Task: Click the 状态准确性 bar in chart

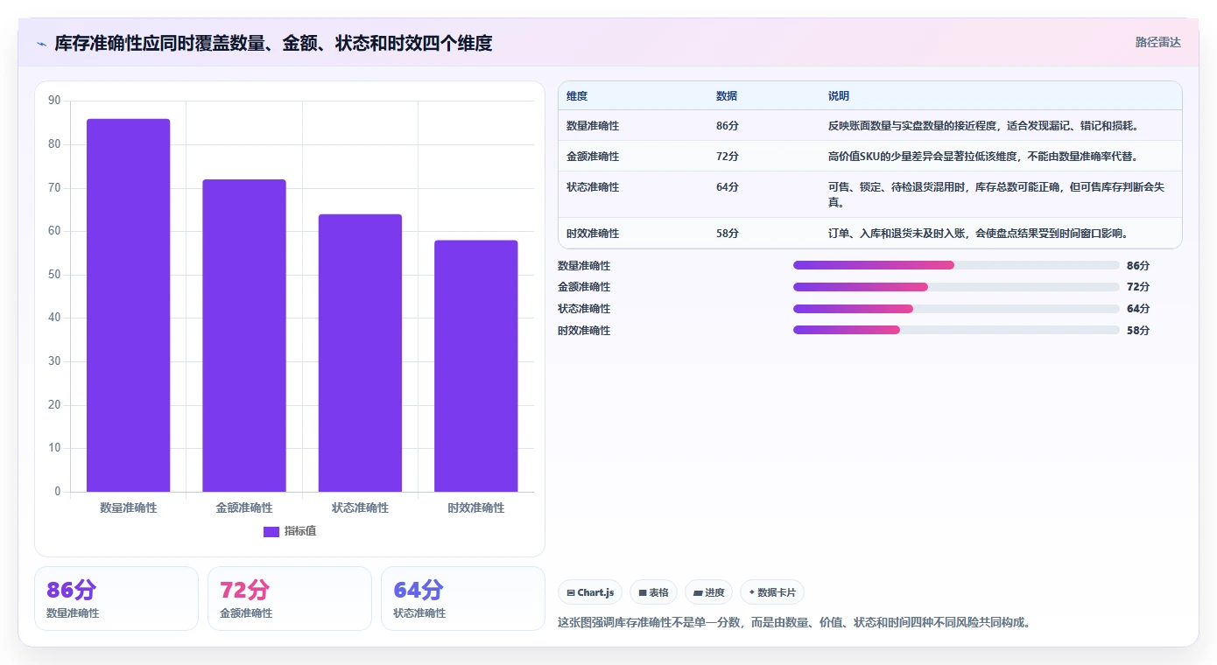Action: click(360, 353)
